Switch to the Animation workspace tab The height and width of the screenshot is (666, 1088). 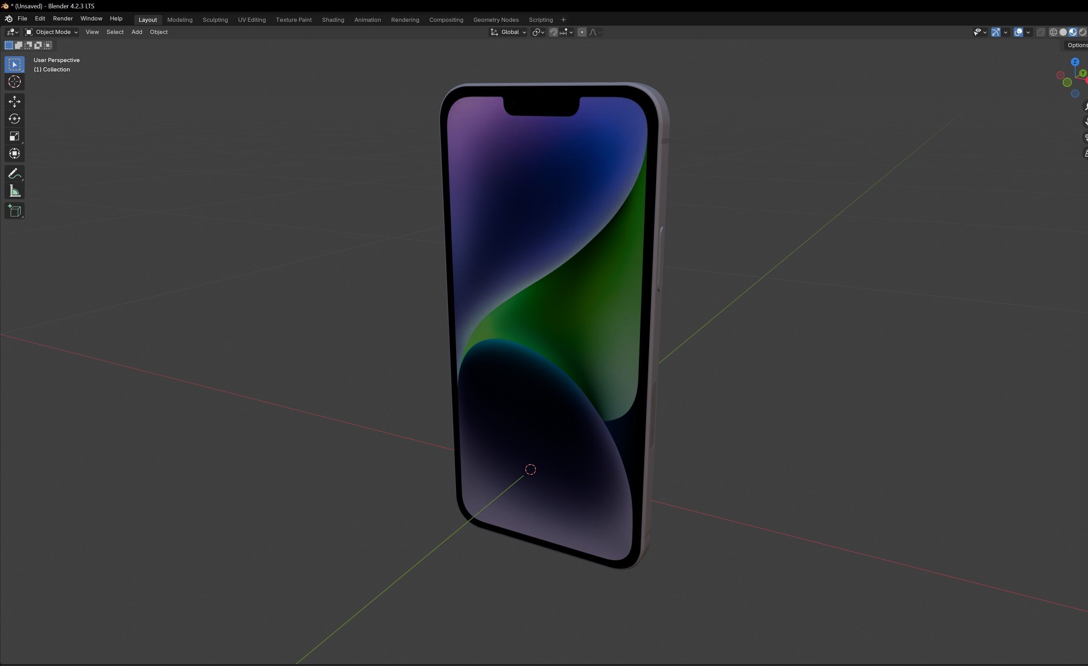tap(367, 20)
